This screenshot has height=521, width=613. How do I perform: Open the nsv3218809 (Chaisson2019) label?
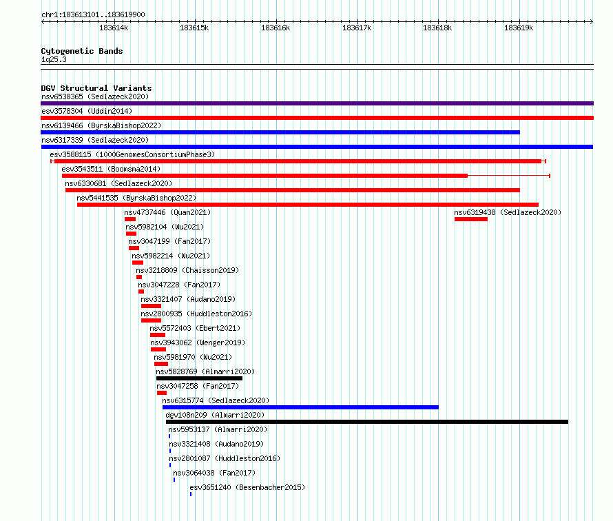(187, 270)
